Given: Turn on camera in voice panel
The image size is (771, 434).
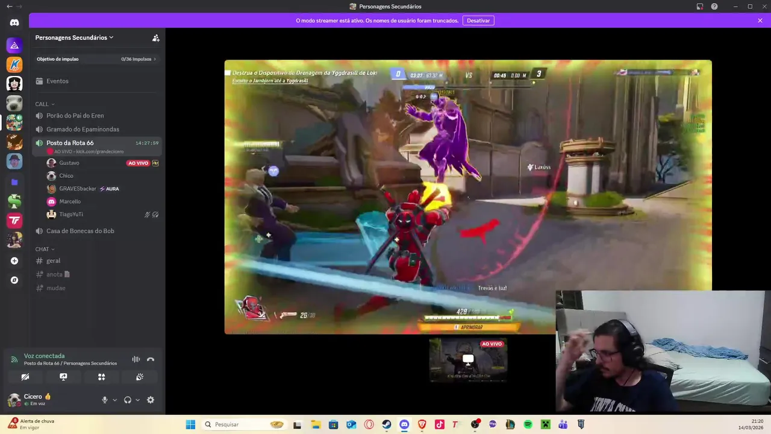Looking at the screenshot, I should 25,377.
